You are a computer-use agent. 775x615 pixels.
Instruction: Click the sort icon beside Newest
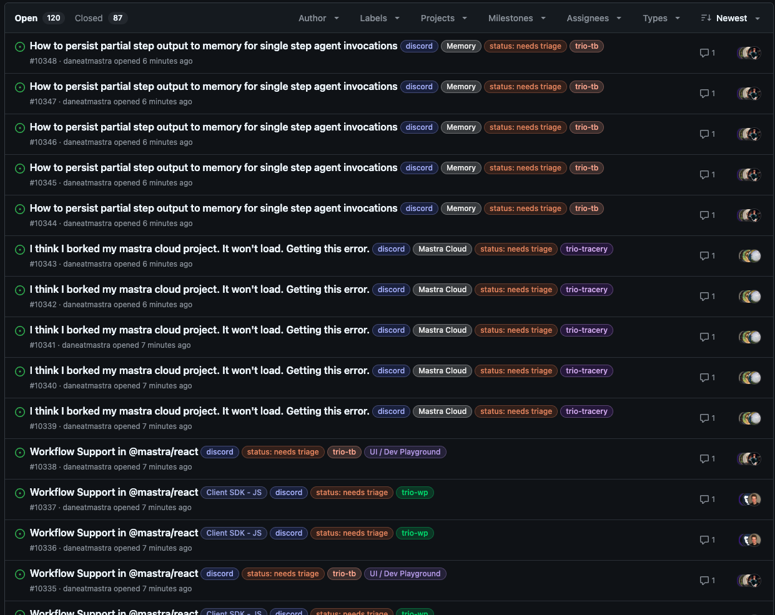[x=706, y=18]
